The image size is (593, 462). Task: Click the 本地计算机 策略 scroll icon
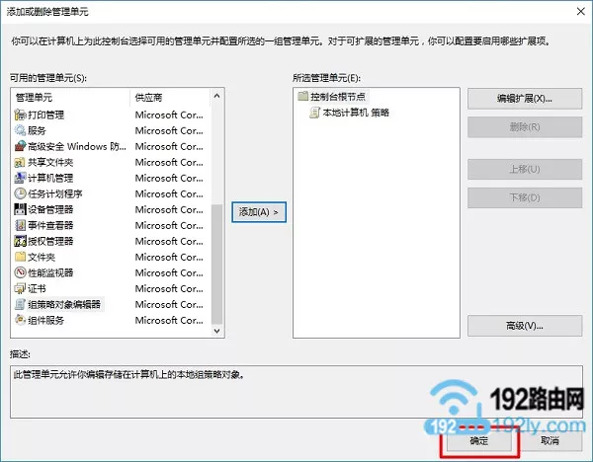[x=314, y=113]
